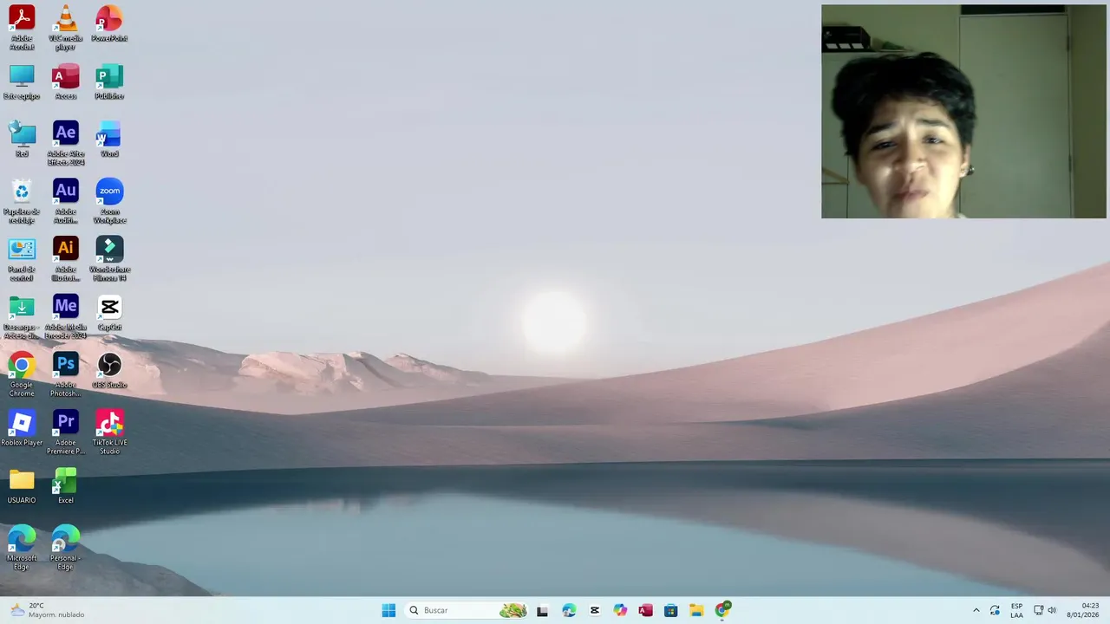Viewport: 1110px width, 624px height.
Task: Select the Red network desktop icon
Action: pos(22,139)
